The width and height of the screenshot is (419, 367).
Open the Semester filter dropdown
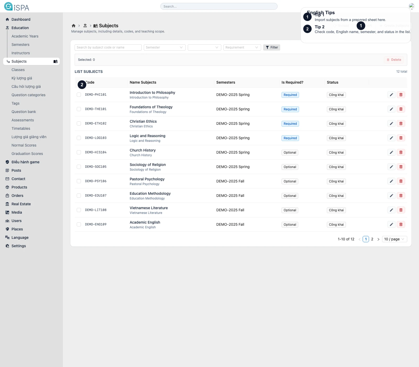coord(164,47)
